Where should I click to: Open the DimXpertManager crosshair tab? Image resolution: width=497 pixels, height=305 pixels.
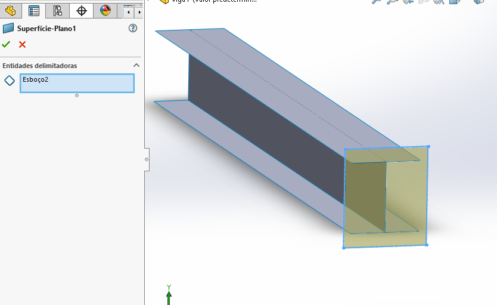(82, 11)
